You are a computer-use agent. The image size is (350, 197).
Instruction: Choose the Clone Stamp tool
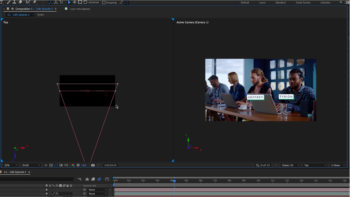(x=14, y=2)
